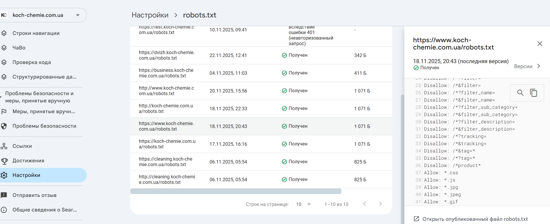The width and height of the screenshot is (550, 224).
Task: Open the koch-chemie.com.ua property dropdown
Action: pyautogui.click(x=78, y=15)
